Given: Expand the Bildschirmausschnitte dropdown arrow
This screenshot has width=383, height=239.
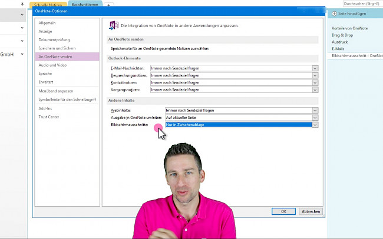Looking at the screenshot, I should 315,125.
